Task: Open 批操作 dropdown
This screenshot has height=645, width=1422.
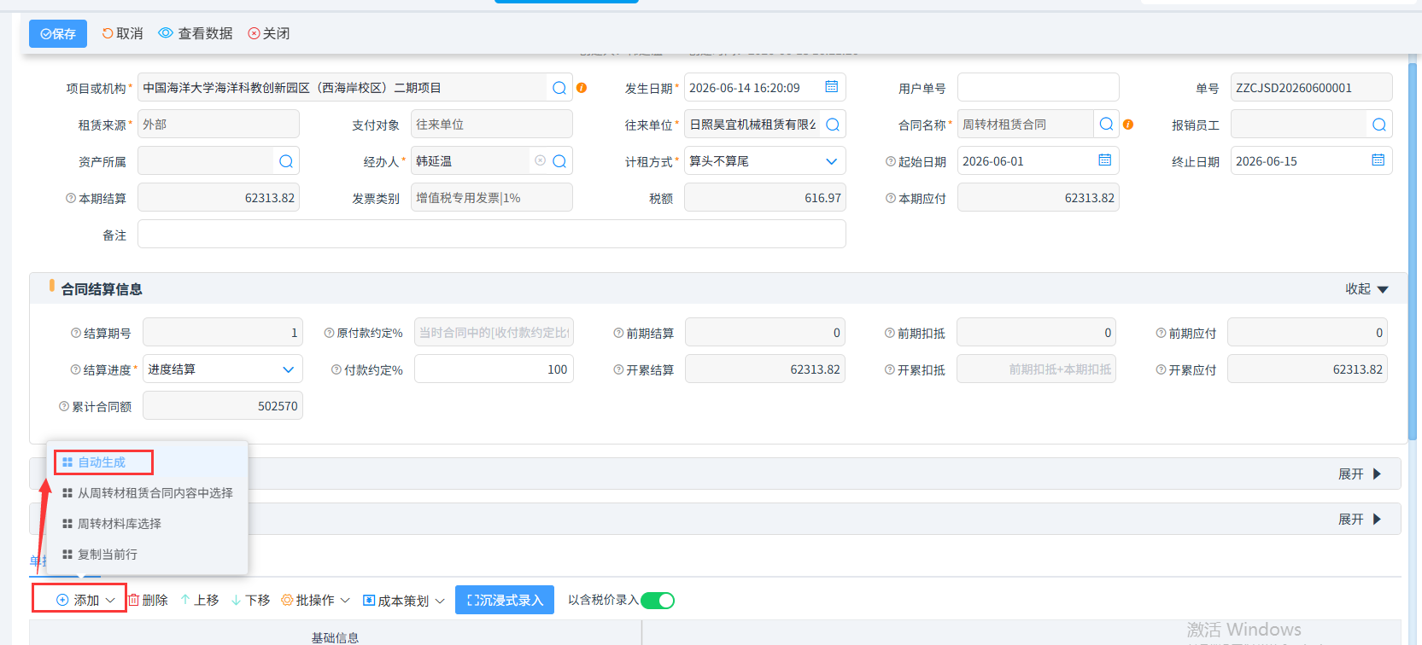Action: (315, 601)
